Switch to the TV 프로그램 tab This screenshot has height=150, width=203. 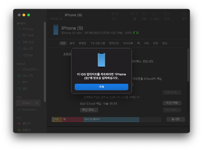[x=98, y=43]
